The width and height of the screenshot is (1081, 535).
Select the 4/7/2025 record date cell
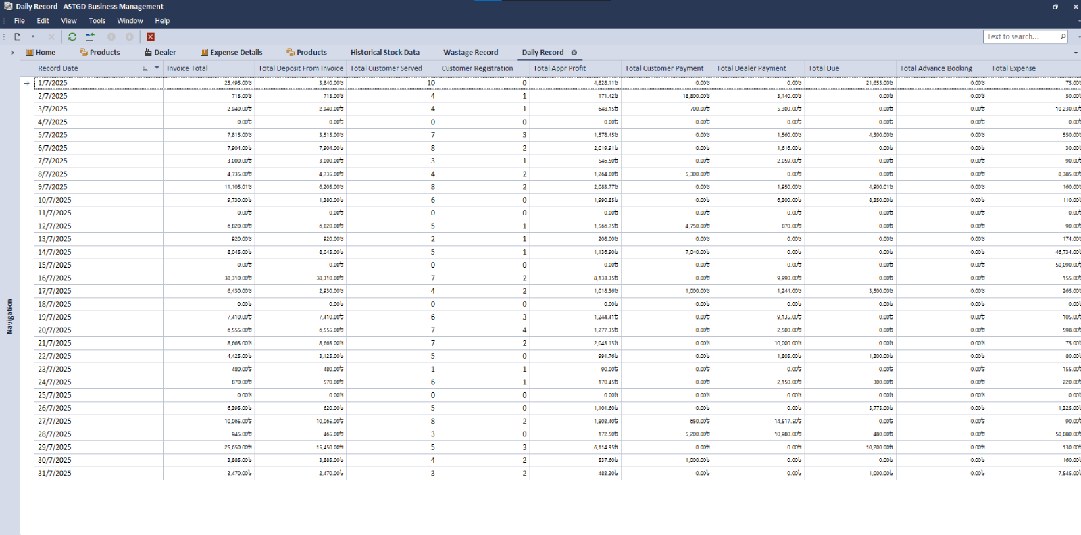(99, 122)
